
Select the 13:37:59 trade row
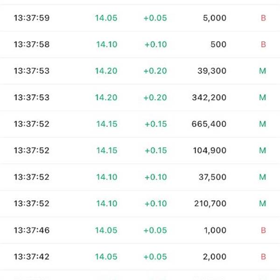point(140,18)
